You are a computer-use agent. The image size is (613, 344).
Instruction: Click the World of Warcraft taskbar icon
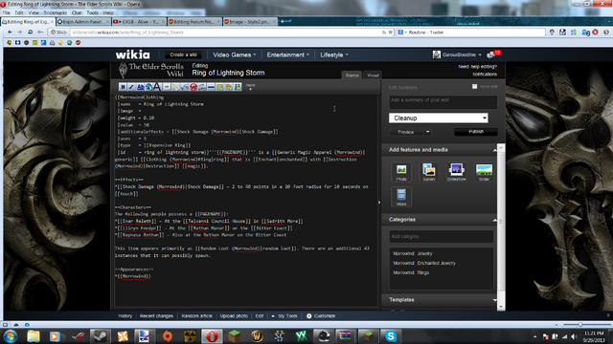point(257,335)
